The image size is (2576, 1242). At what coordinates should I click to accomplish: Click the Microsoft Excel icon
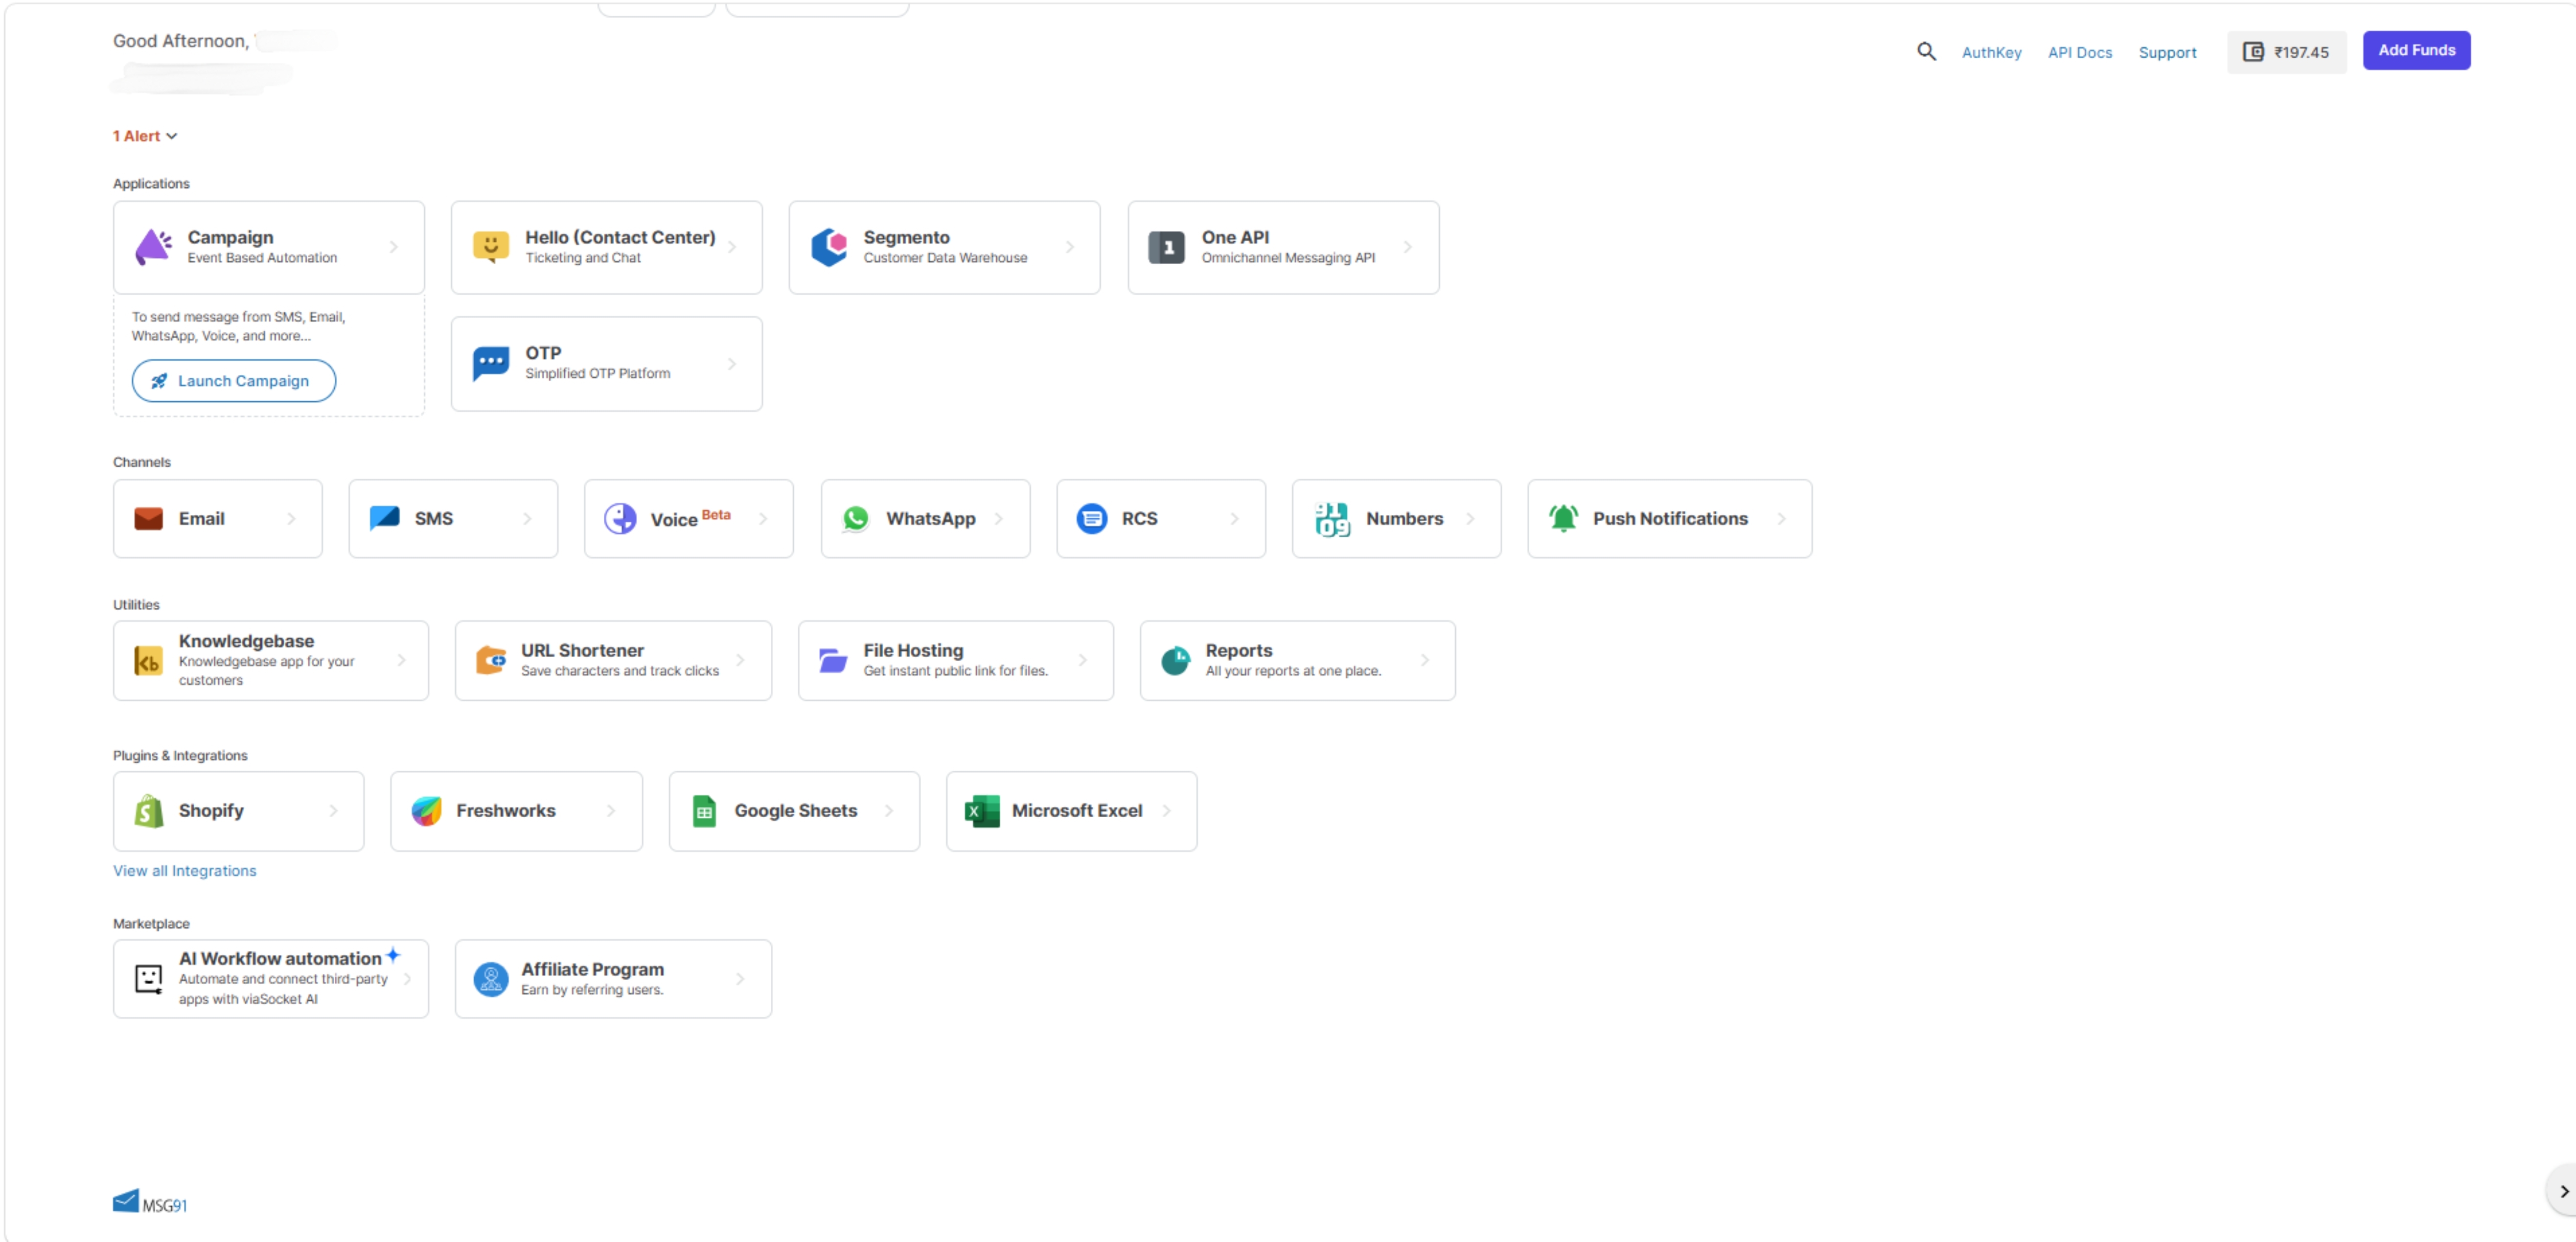coord(982,811)
